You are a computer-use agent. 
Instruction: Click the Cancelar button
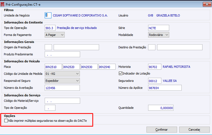(194, 129)
